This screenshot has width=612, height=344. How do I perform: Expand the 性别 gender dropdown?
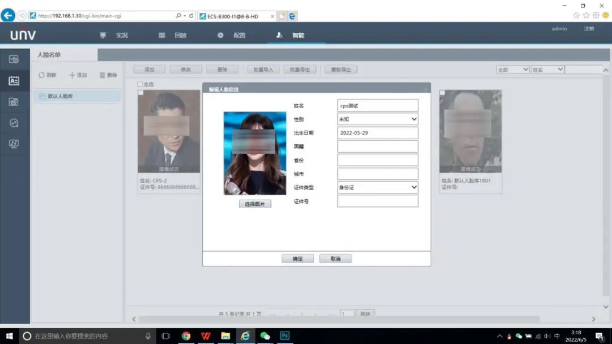377,119
